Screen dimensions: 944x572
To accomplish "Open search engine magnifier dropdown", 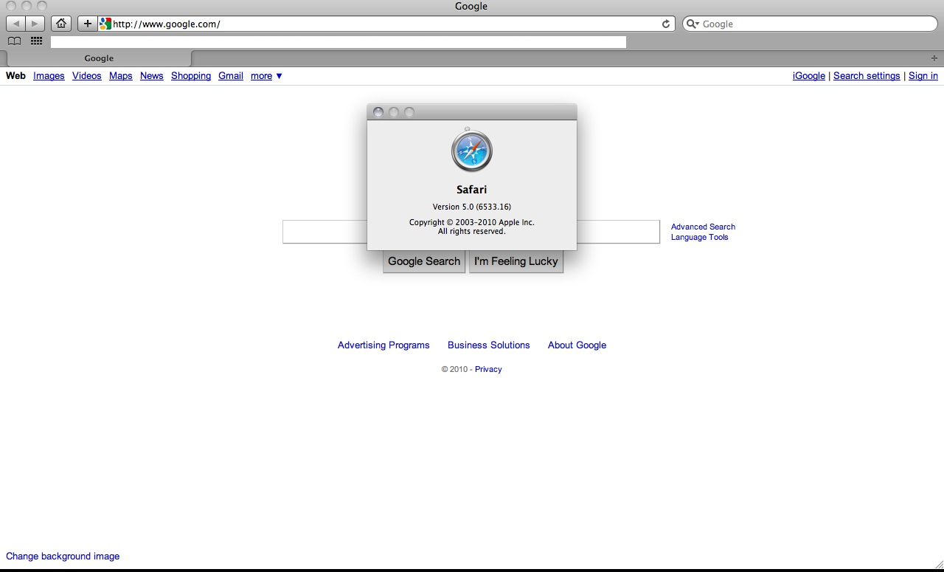I will [x=693, y=24].
